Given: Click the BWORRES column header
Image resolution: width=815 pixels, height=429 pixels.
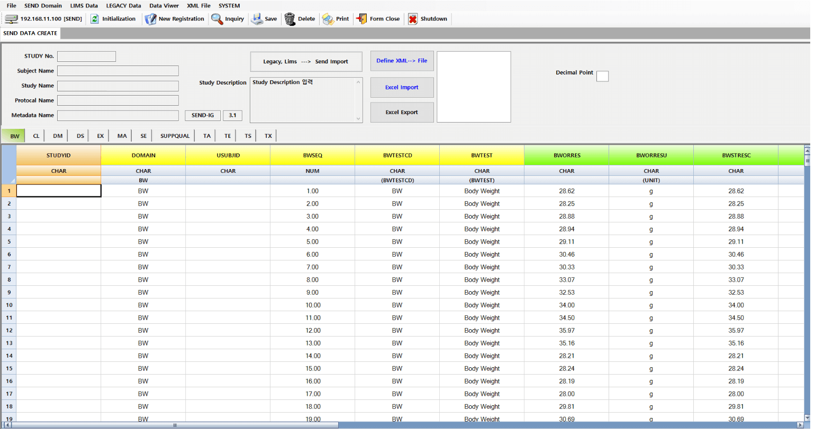Looking at the screenshot, I should pos(567,155).
